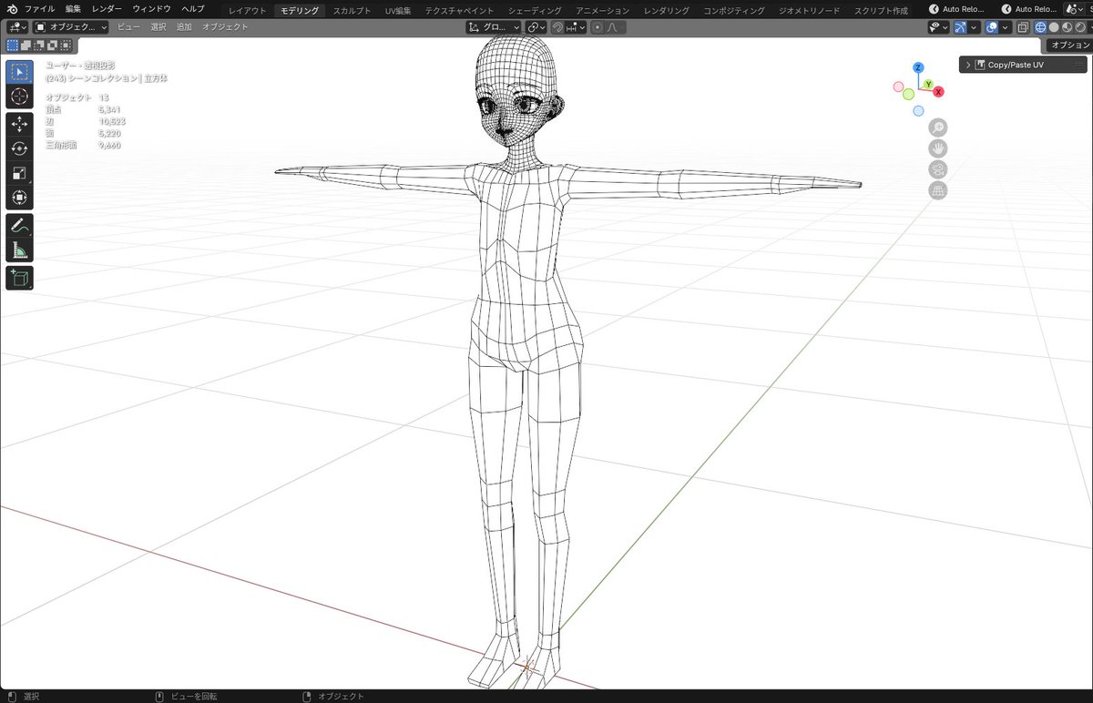Toggle snapping magnet

558,27
